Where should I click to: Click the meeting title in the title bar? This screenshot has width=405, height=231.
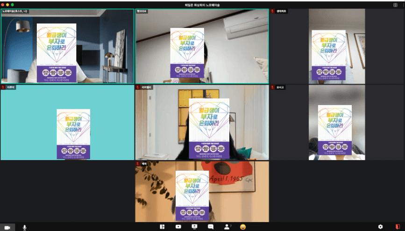[202, 5]
